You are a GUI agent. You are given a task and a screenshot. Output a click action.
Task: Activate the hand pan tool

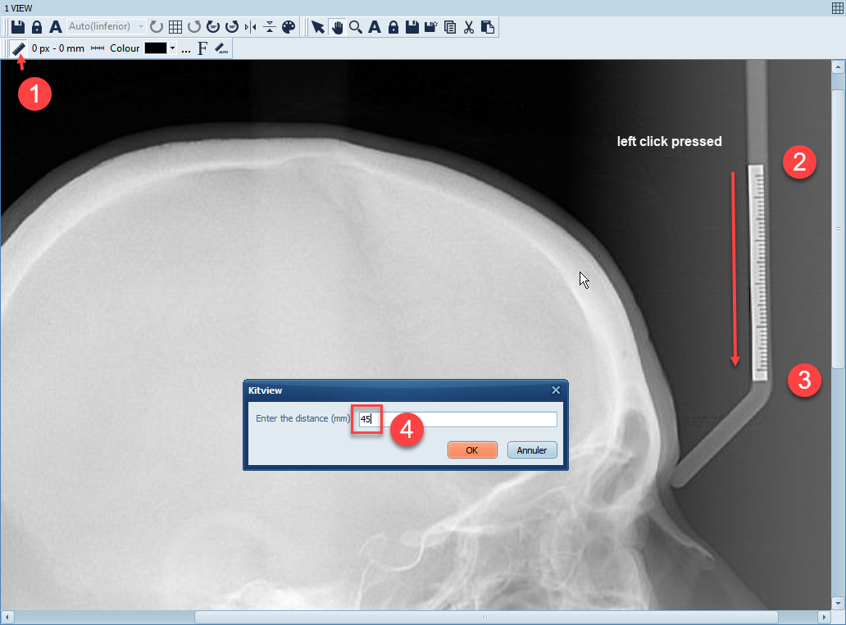[337, 27]
